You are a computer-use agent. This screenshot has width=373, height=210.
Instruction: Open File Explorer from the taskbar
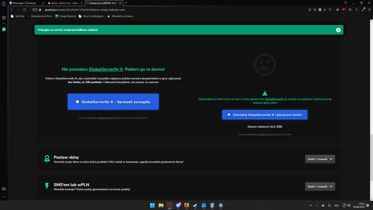[161, 205]
